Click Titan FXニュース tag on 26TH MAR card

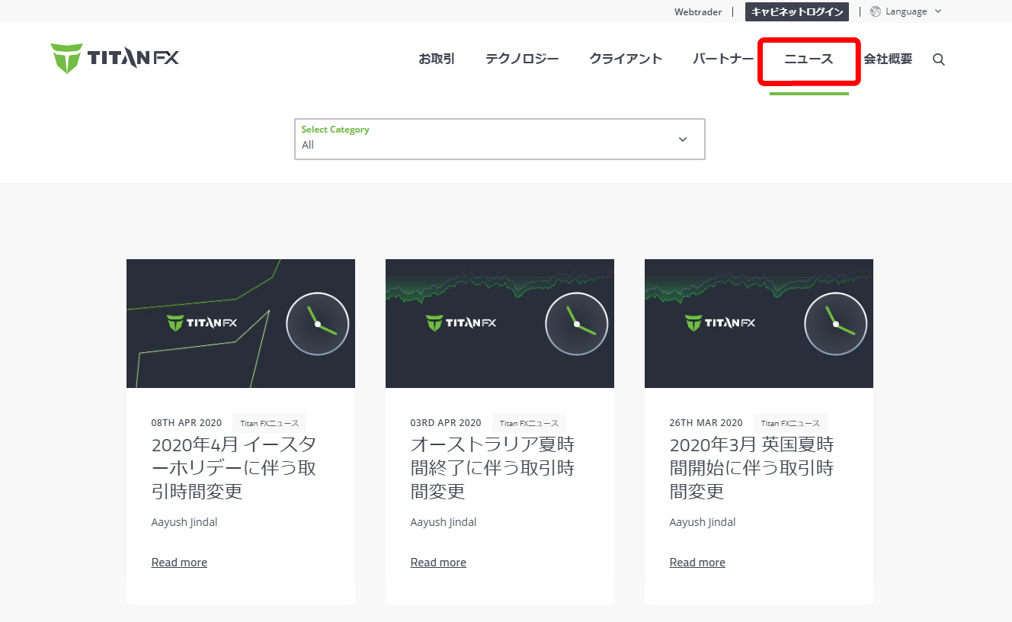click(790, 423)
